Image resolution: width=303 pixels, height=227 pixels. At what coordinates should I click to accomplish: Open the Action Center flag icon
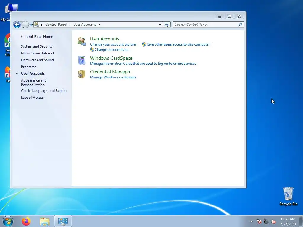click(259, 221)
